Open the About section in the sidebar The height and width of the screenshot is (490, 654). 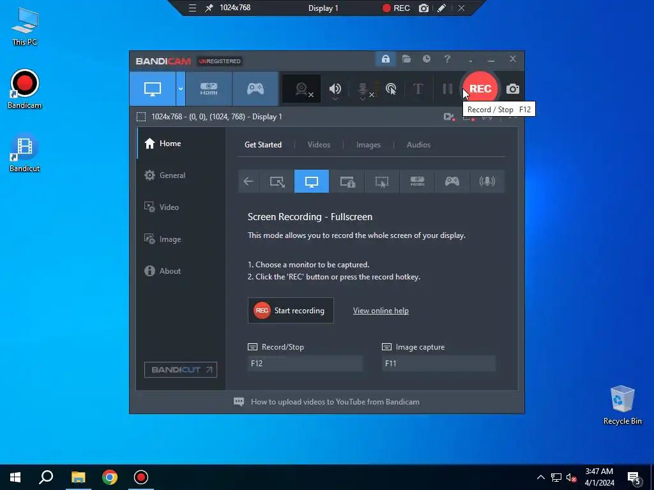click(x=181, y=271)
